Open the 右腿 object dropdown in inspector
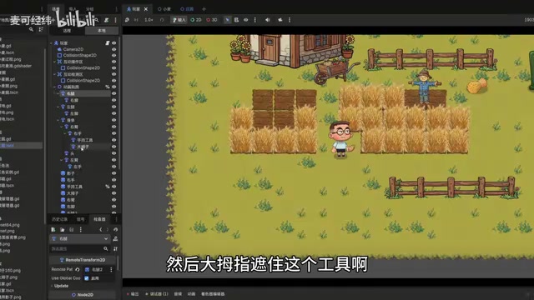Screen dimensions: 534x300 [x=80, y=239]
